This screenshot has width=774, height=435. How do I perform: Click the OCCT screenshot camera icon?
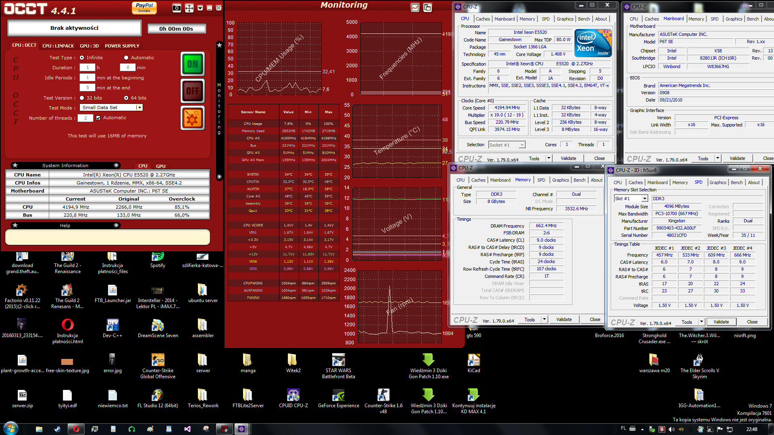point(177,8)
